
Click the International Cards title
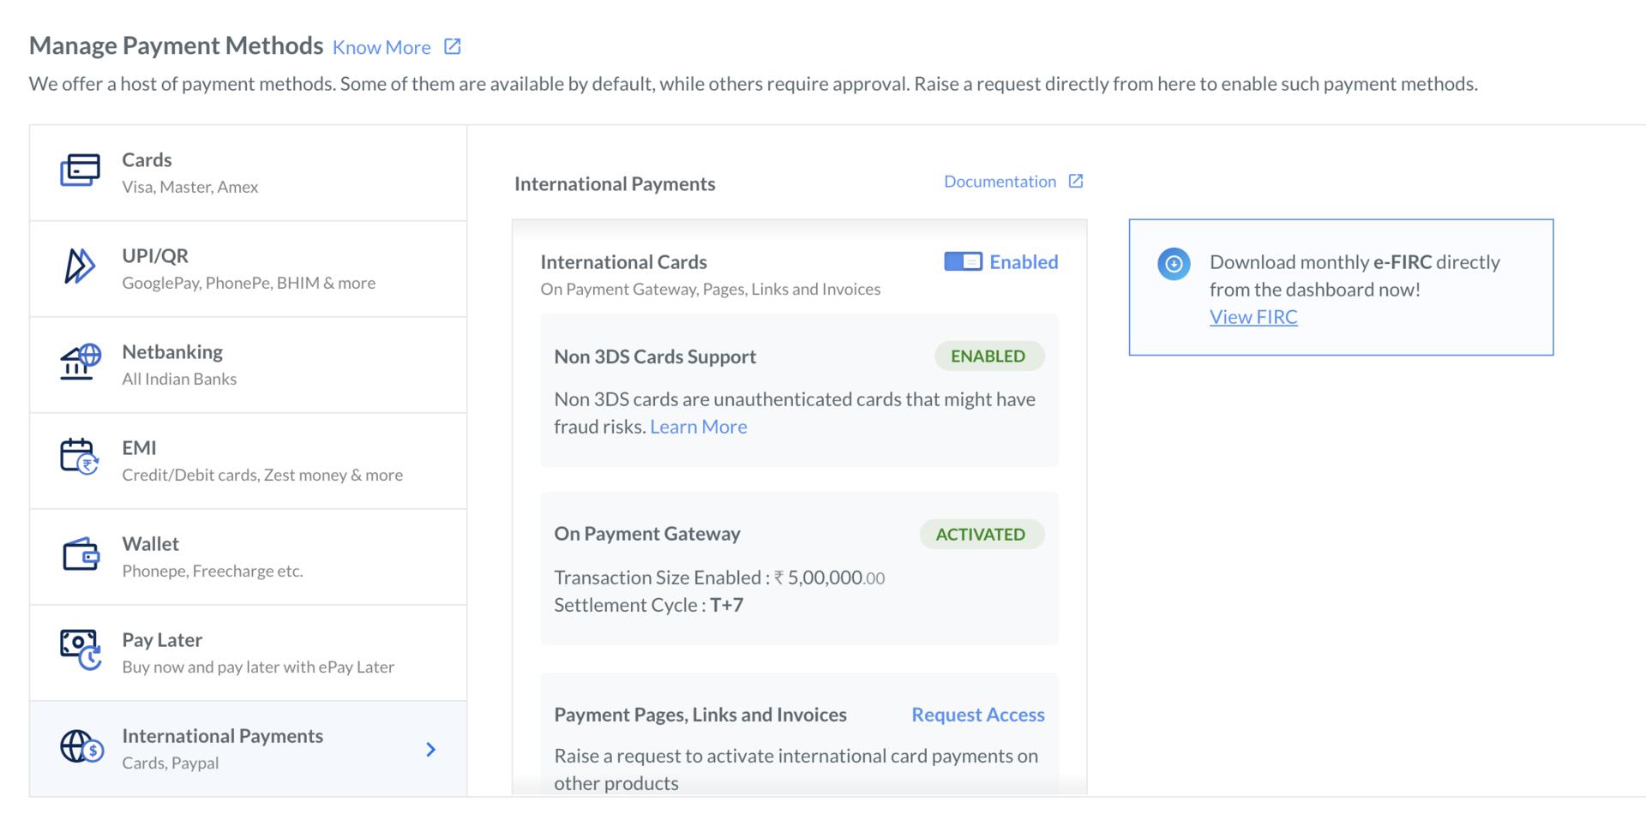(x=623, y=262)
